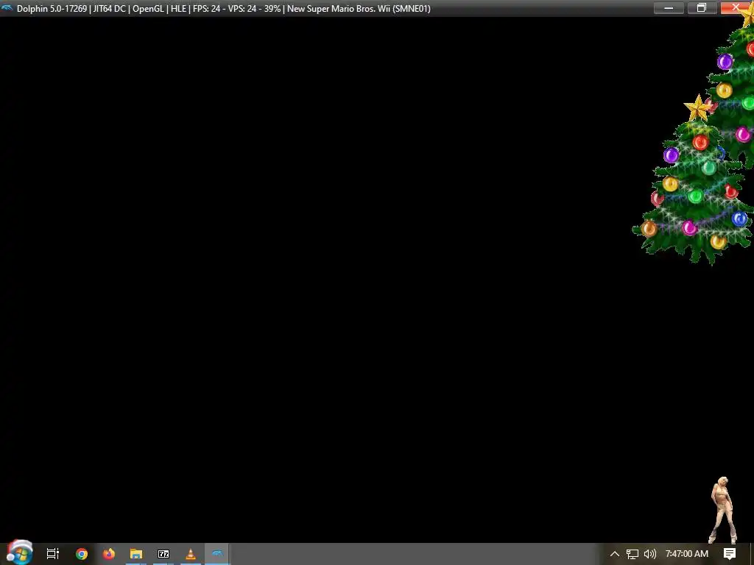Open the Action Center notifications icon

730,554
